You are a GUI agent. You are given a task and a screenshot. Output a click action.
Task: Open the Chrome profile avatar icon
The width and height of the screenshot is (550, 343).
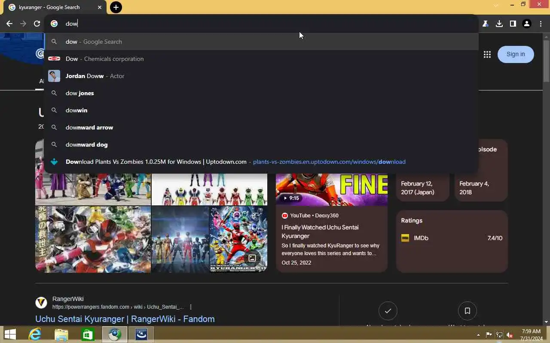tap(527, 24)
